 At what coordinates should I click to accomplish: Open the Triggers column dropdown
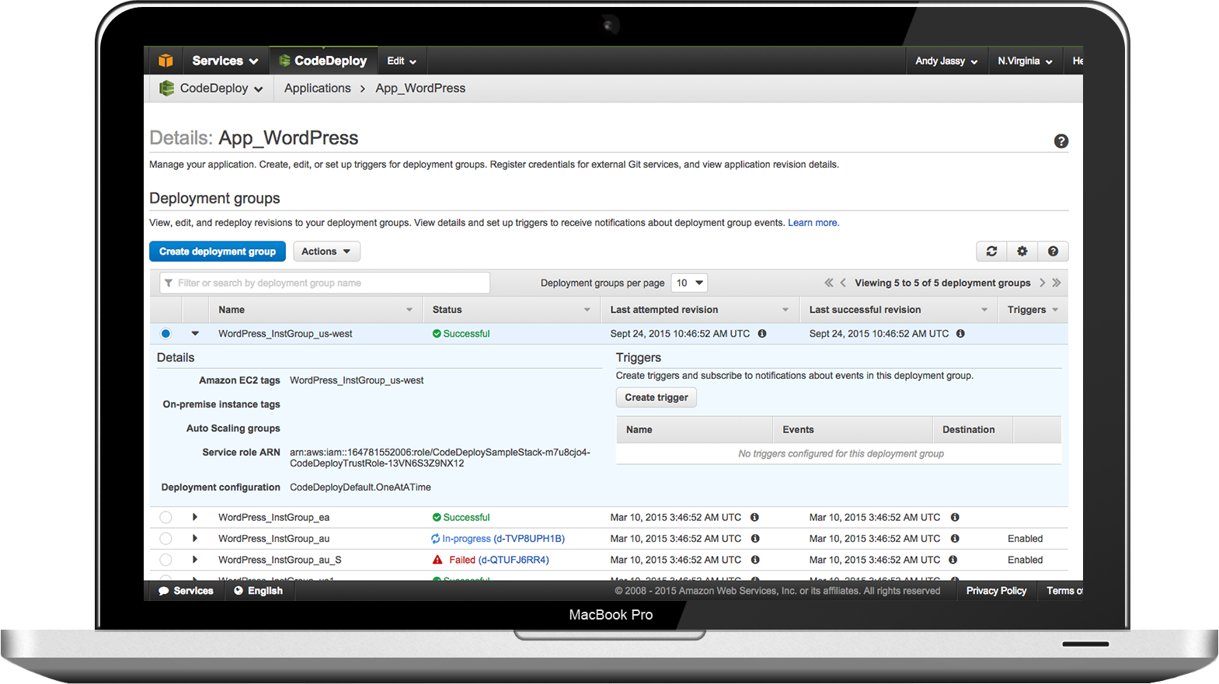coord(1055,310)
